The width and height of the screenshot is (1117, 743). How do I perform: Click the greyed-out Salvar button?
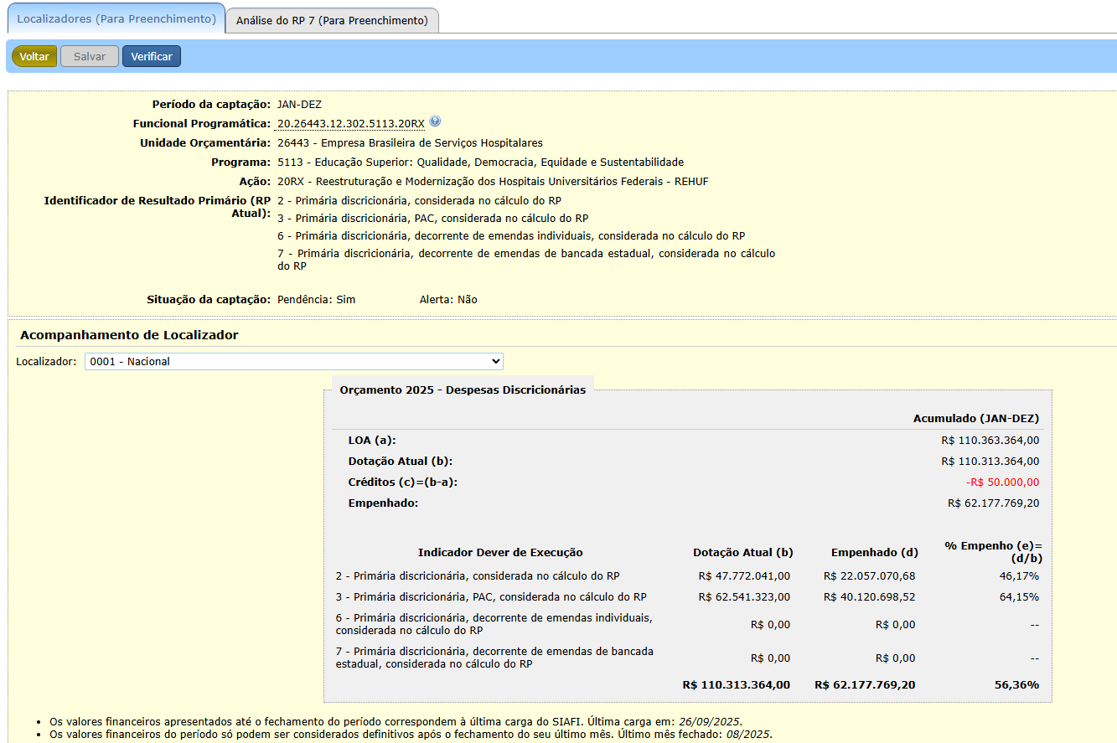(90, 56)
